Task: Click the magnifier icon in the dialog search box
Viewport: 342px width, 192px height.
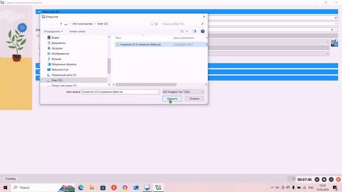Action: pyautogui.click(x=203, y=24)
